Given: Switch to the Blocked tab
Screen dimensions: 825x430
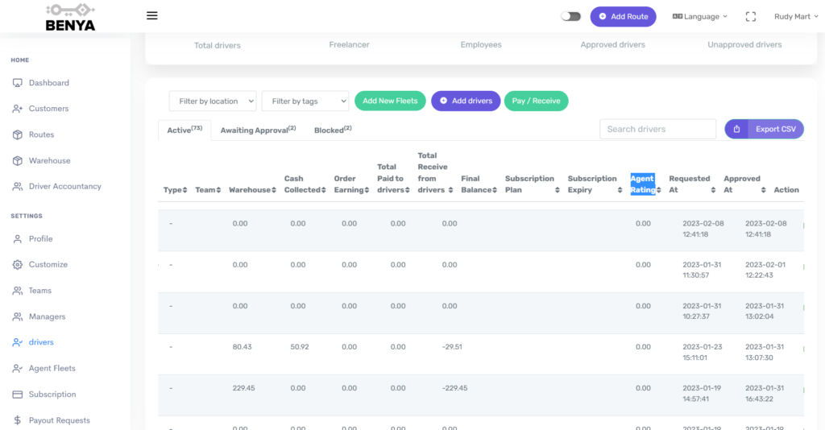Looking at the screenshot, I should tap(332, 130).
